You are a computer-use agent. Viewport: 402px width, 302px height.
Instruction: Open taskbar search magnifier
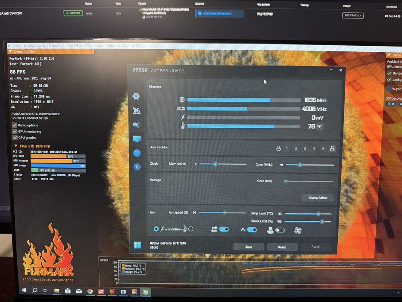34,290
